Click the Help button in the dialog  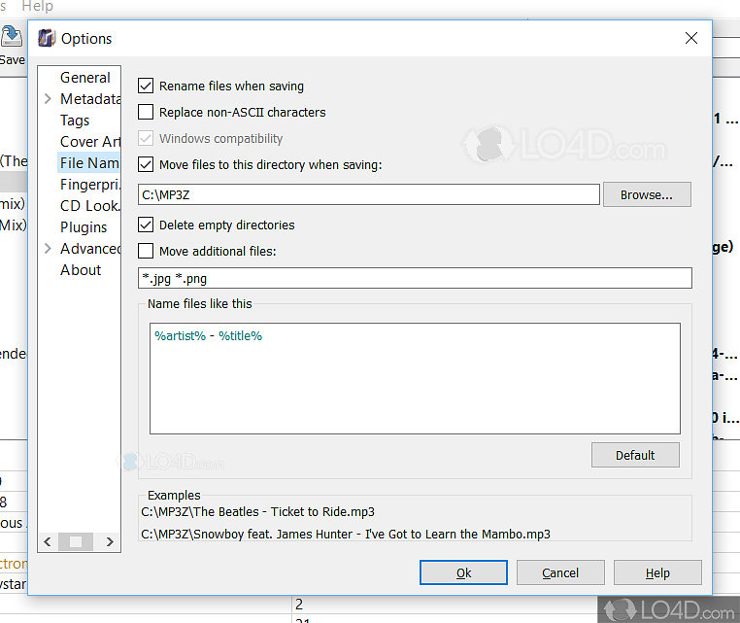point(657,572)
